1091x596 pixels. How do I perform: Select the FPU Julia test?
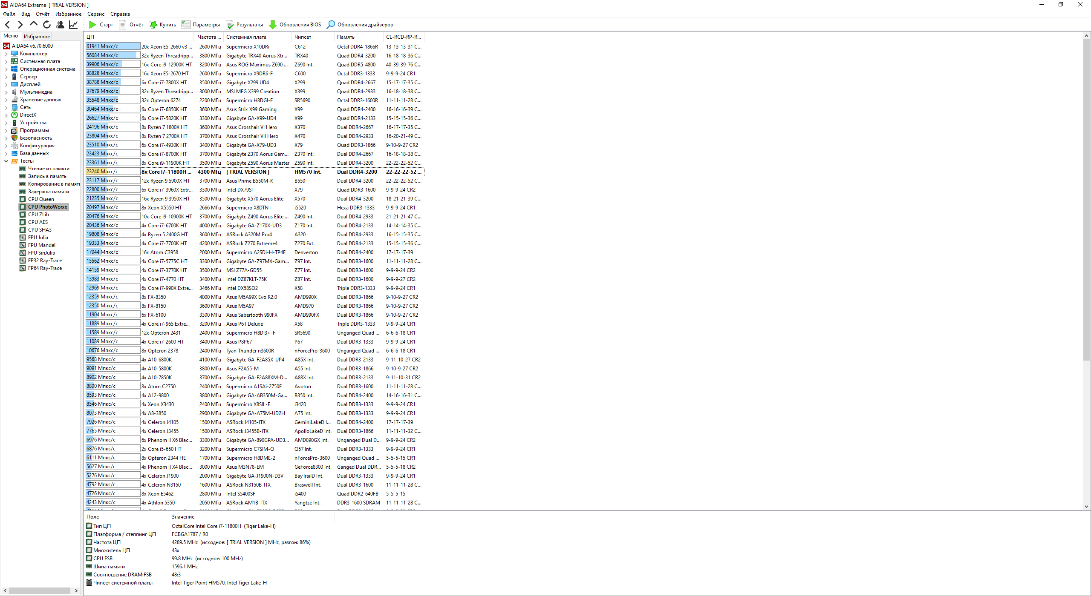38,238
